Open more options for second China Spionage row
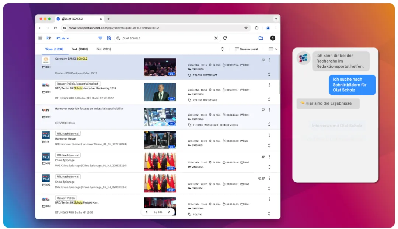This screenshot has height=229, width=398. [x=269, y=178]
